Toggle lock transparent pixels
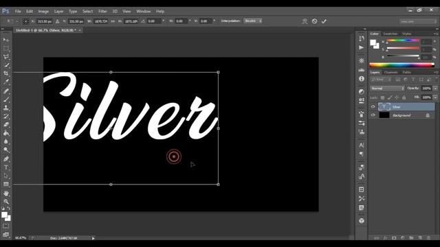Image resolution: width=440 pixels, height=247 pixels. (x=382, y=97)
